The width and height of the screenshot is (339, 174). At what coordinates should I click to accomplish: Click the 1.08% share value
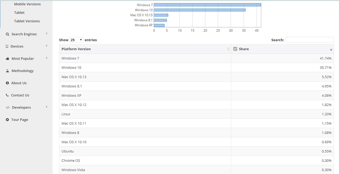coord(327,133)
